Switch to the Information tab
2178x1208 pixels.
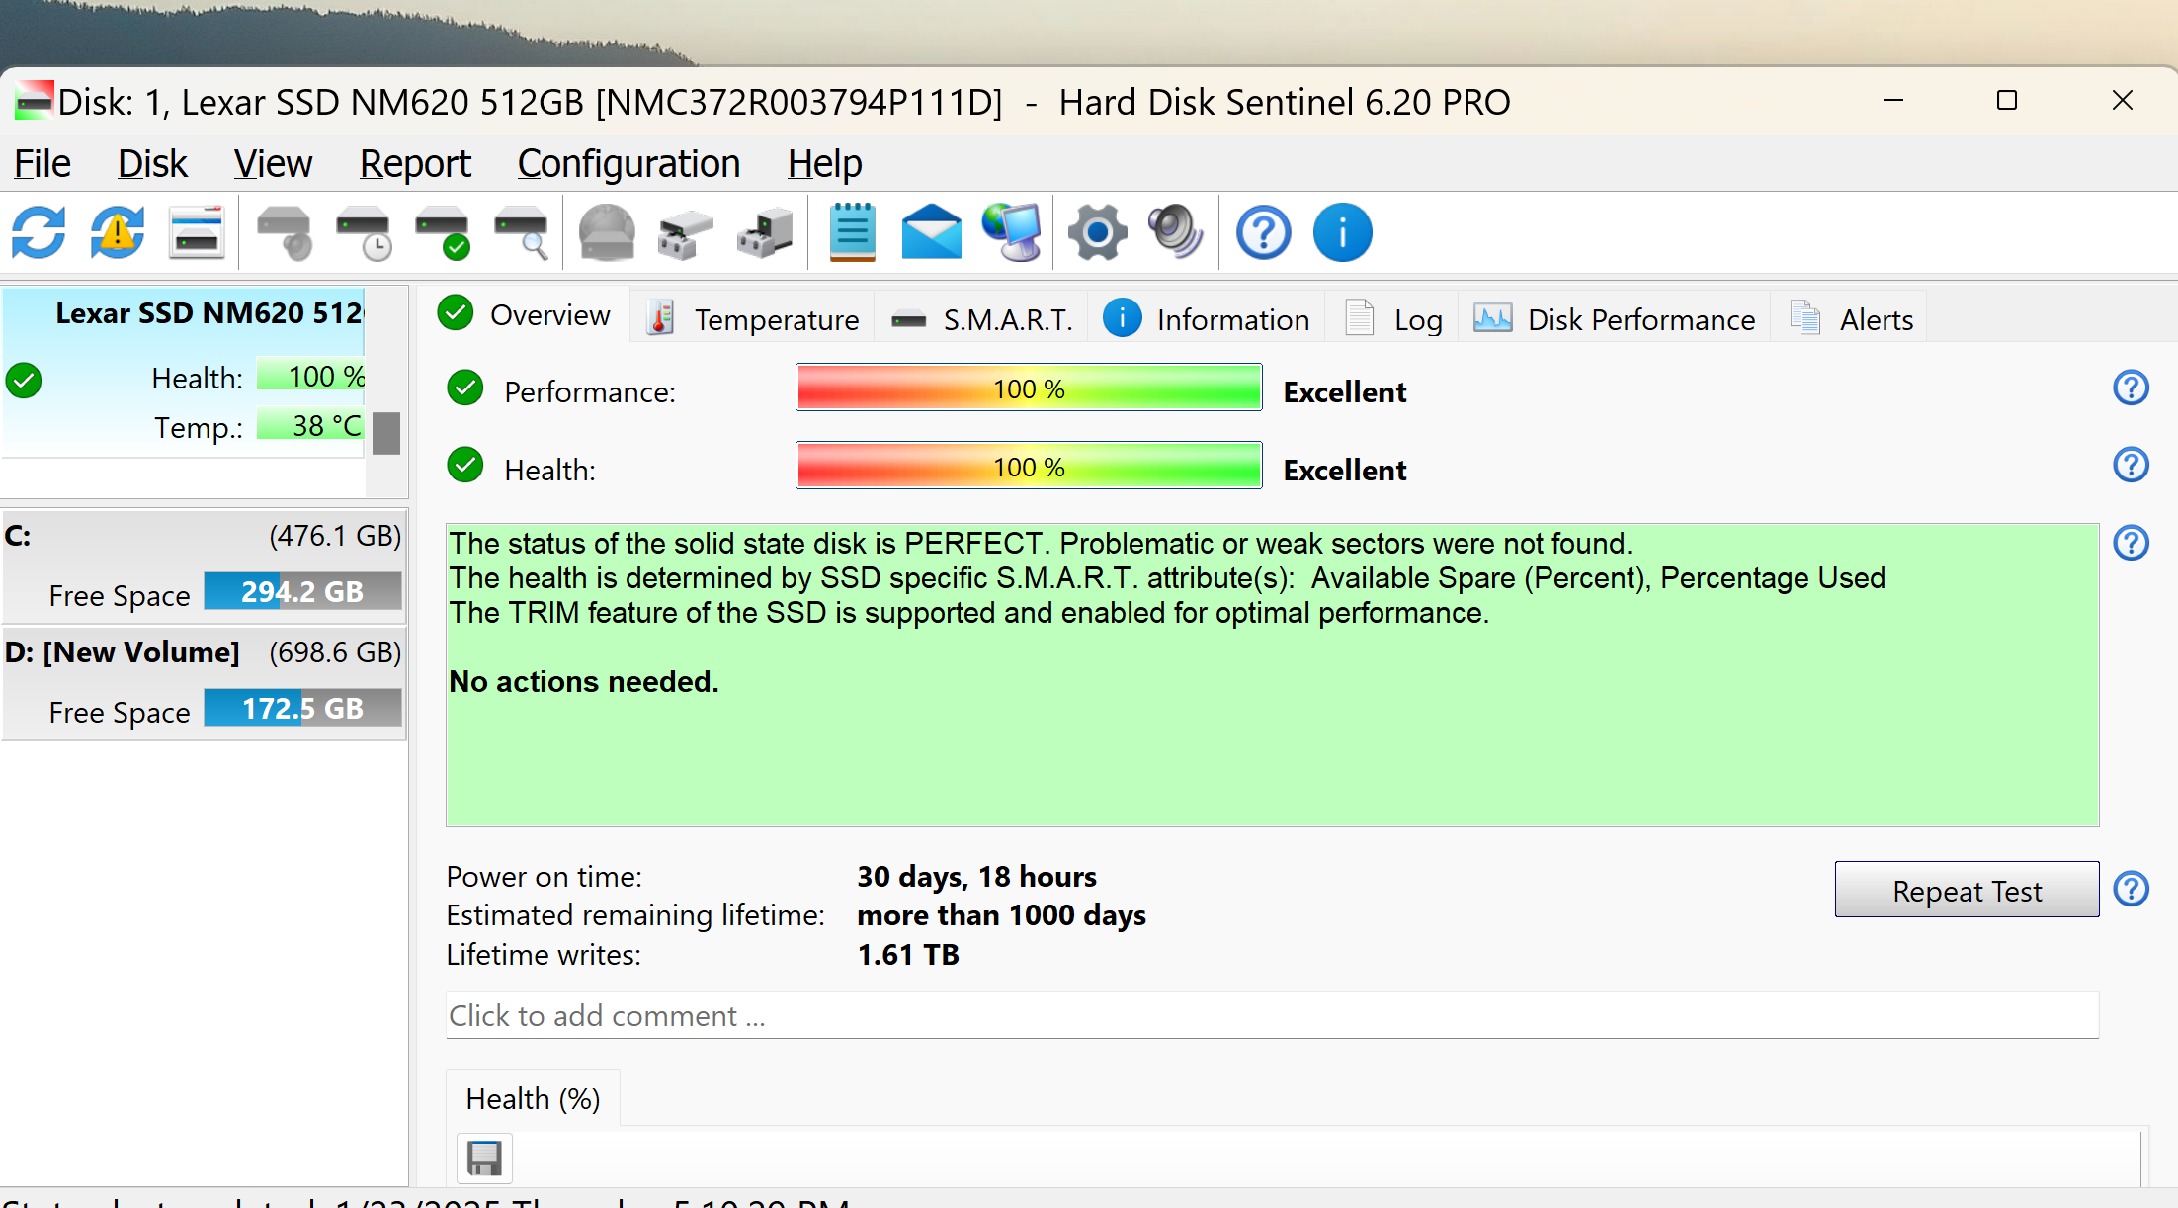coord(1208,319)
